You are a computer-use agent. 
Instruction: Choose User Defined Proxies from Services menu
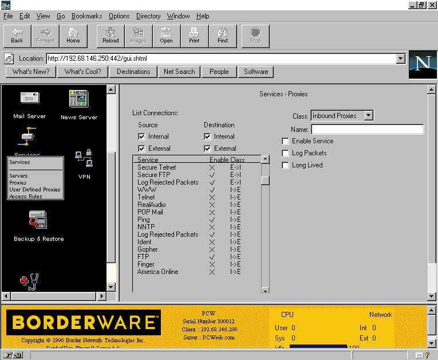(x=34, y=190)
